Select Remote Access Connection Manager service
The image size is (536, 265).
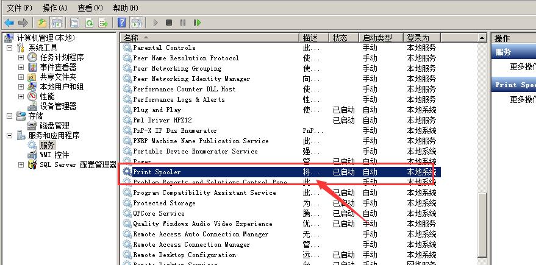coord(191,245)
